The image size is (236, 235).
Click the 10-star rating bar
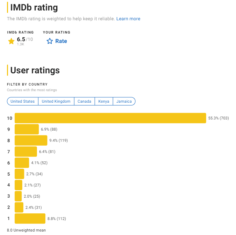[x=110, y=118]
